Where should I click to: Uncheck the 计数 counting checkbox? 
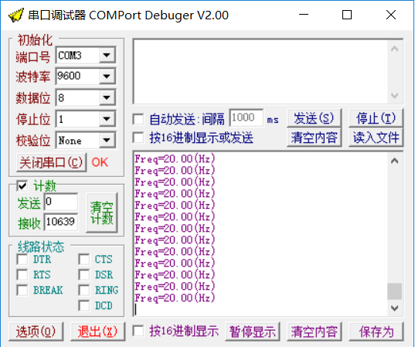tap(22, 185)
